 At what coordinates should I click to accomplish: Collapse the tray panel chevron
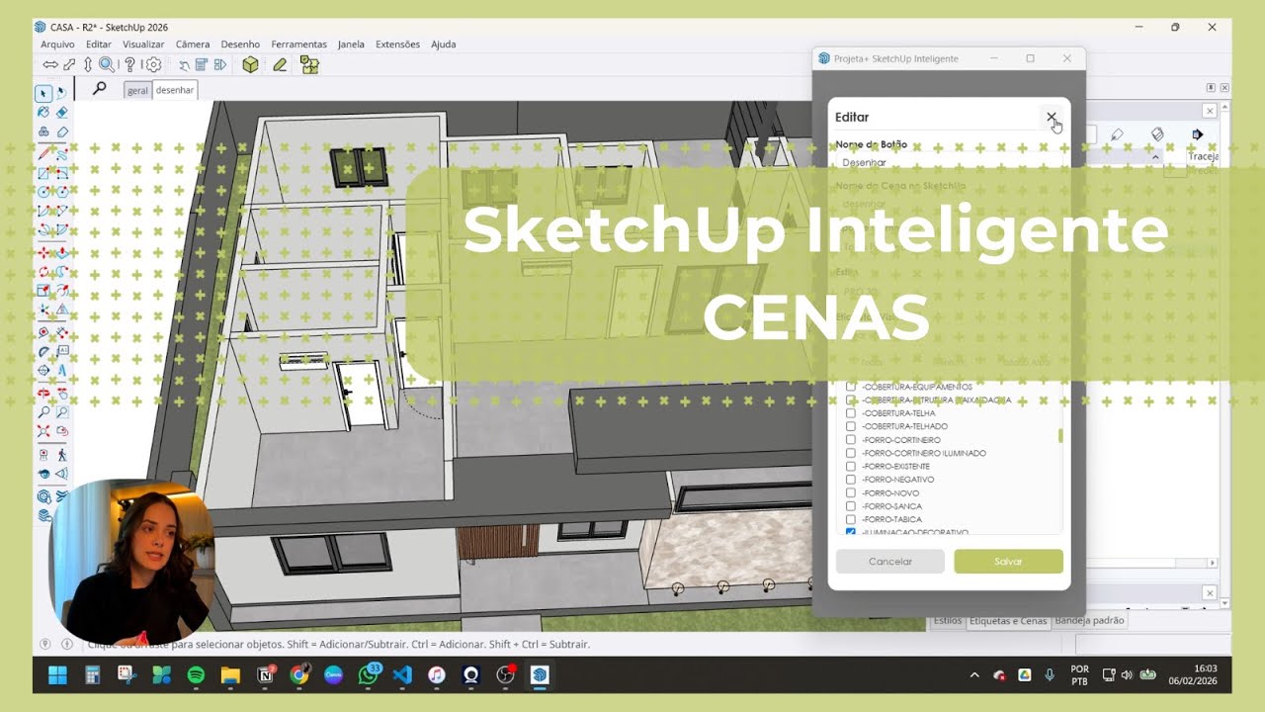[x=1154, y=156]
